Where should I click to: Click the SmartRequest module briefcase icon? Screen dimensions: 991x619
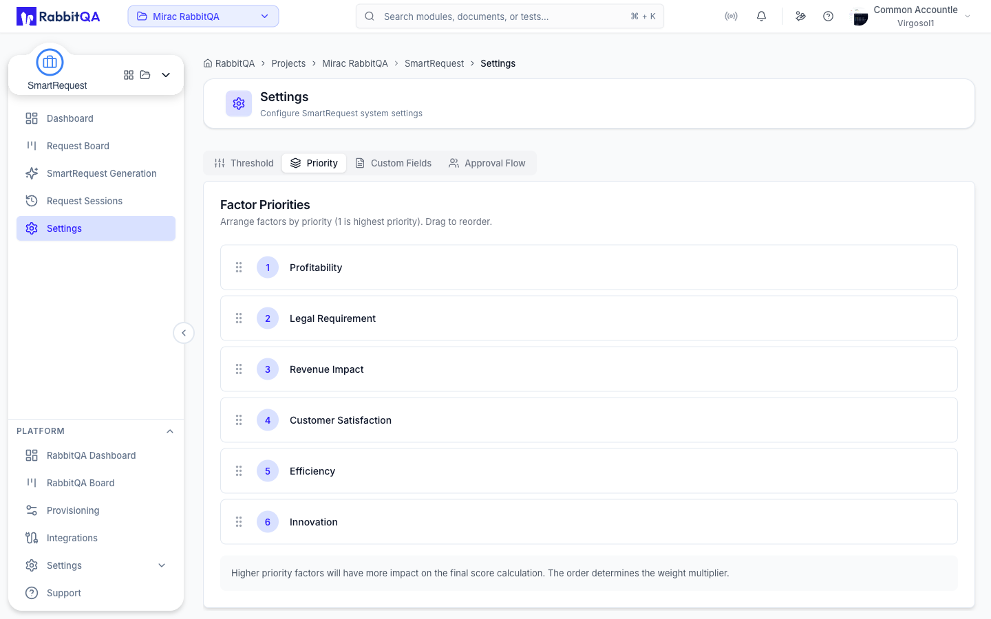pos(50,63)
